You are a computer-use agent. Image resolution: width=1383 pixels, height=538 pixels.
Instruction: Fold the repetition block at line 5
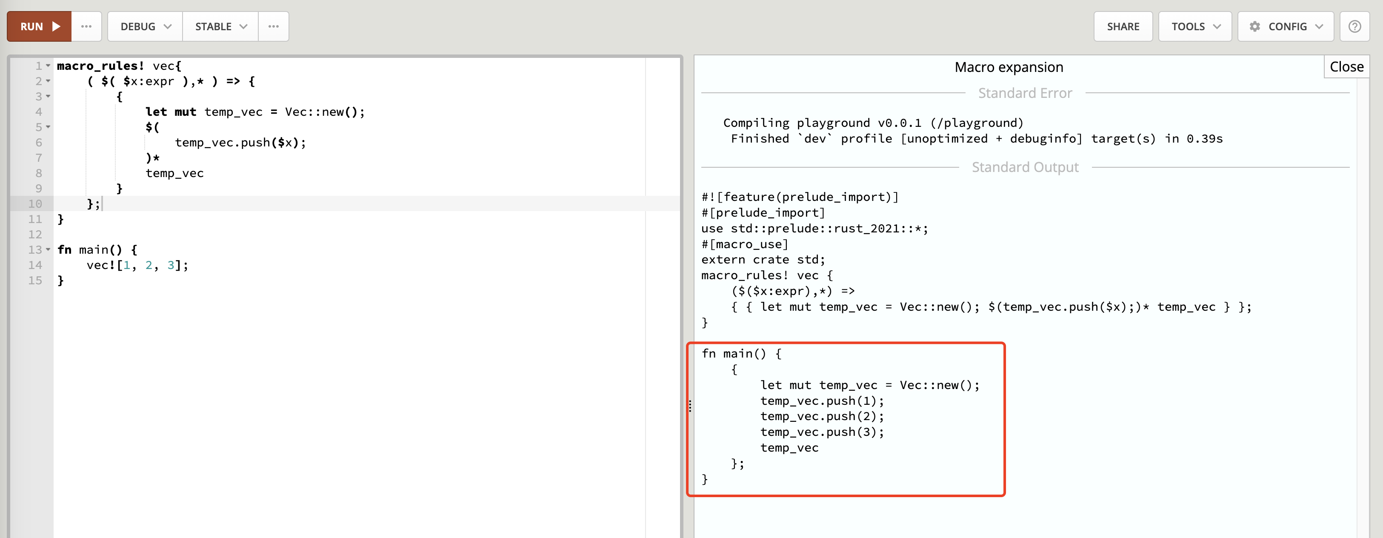[x=49, y=127]
